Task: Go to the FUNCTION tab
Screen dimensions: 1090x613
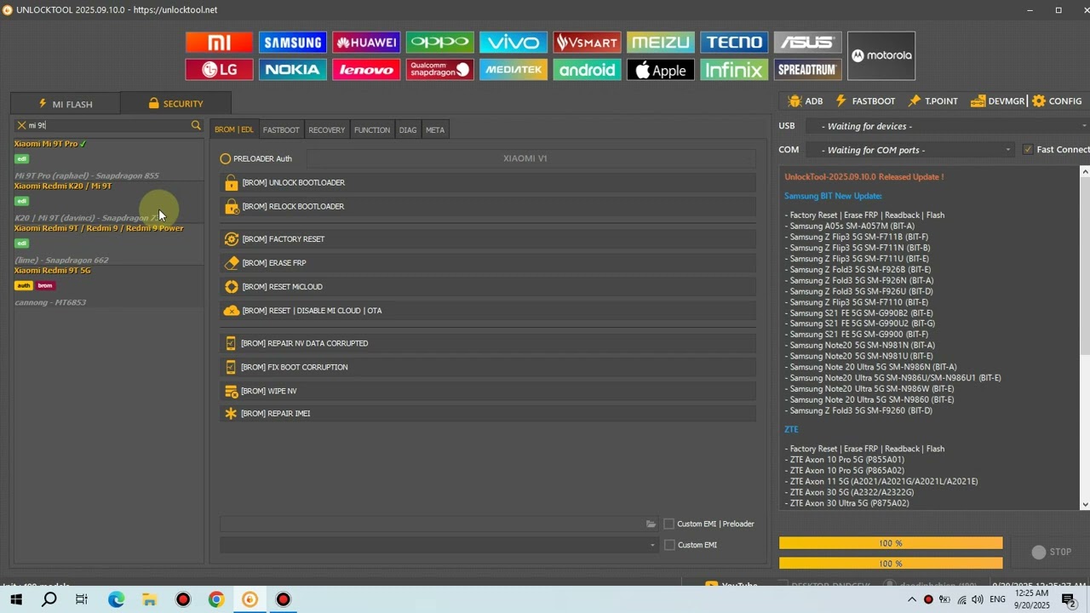Action: [372, 130]
